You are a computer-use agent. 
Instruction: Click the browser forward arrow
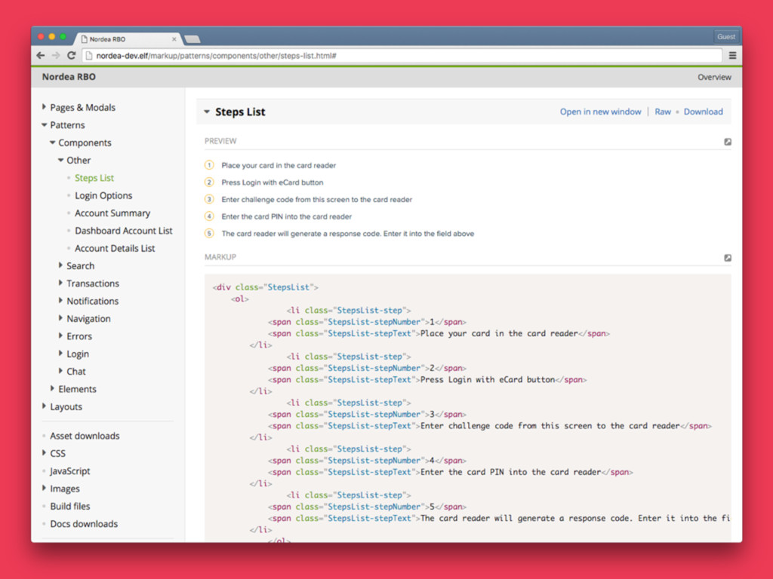point(55,56)
